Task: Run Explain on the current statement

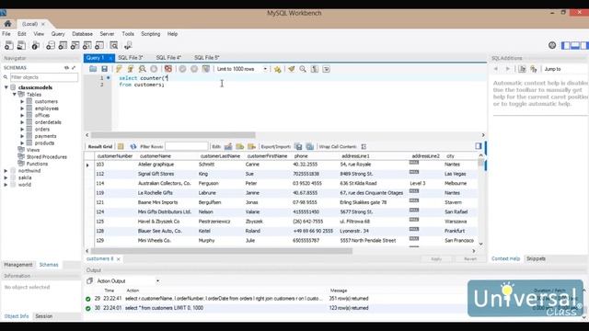Action: (142, 69)
